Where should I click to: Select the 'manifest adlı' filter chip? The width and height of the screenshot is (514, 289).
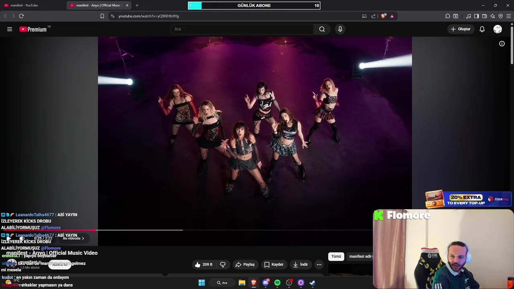361,256
